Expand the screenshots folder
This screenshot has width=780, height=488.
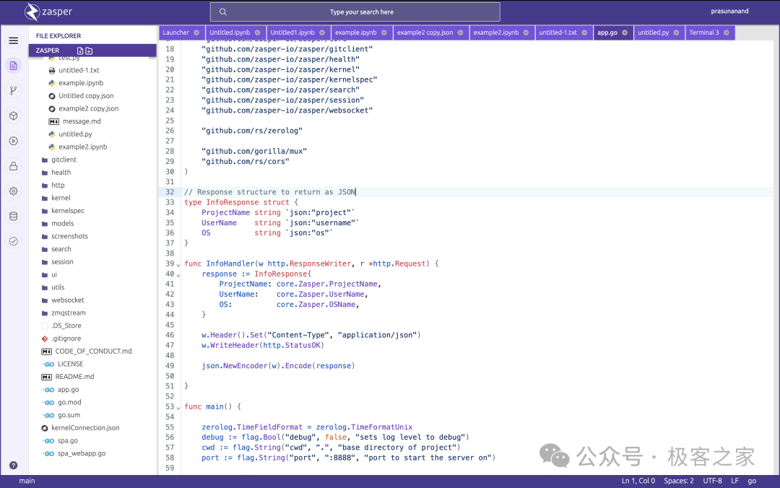coord(65,236)
